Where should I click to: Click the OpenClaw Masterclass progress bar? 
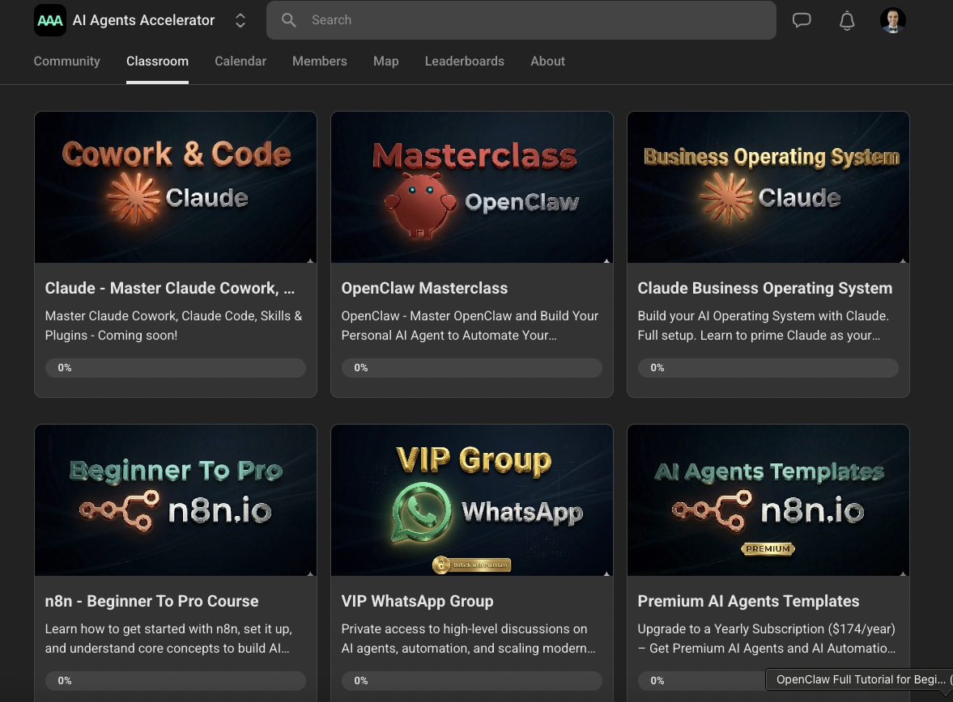(471, 368)
